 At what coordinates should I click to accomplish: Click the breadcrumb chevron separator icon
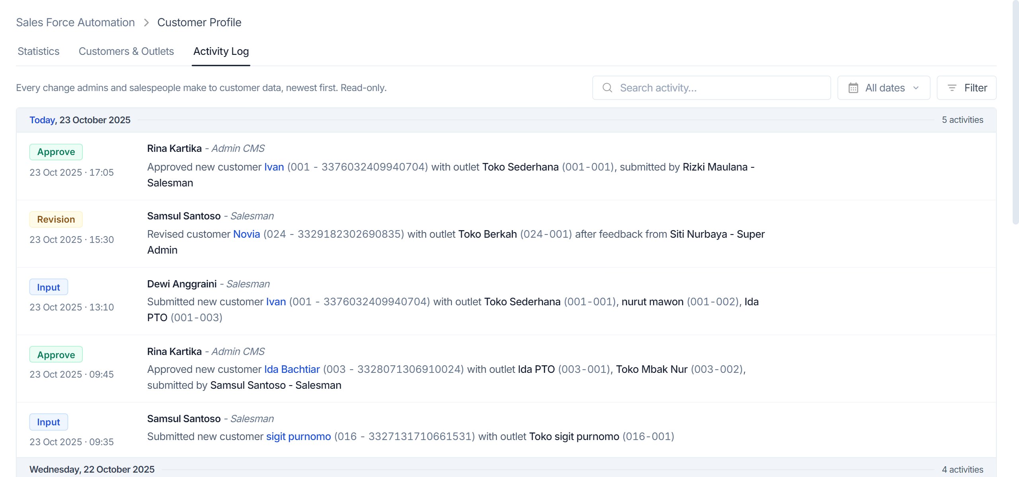pos(146,23)
